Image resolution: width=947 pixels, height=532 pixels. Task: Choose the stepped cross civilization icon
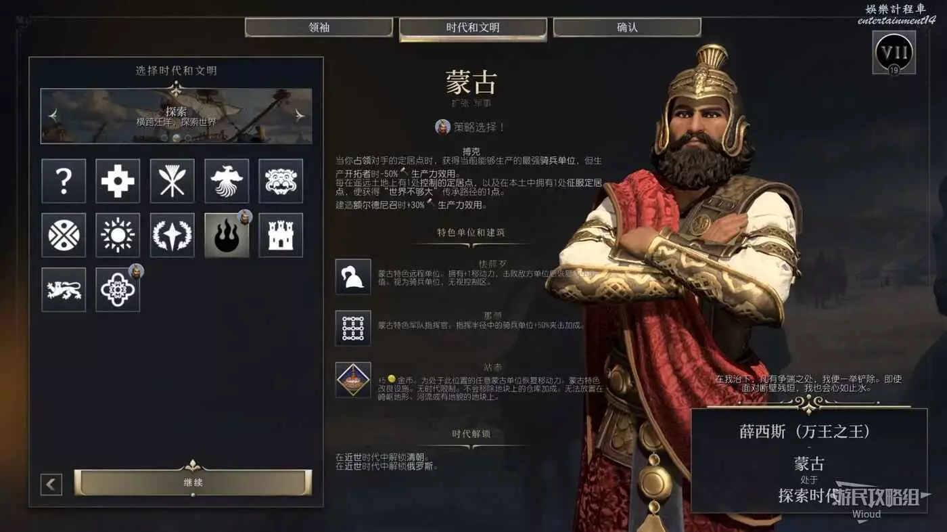(118, 181)
